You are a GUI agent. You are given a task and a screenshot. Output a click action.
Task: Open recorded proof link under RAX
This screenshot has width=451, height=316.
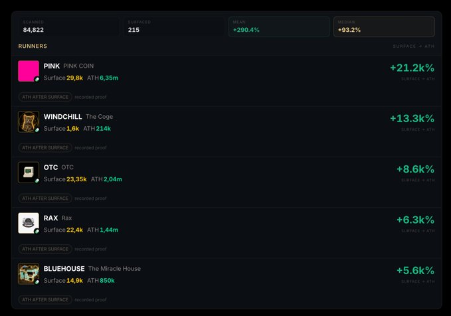coord(90,249)
